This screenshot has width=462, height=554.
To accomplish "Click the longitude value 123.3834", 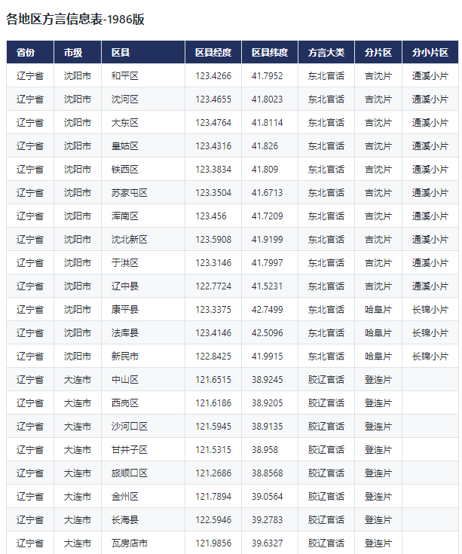I will (x=213, y=170).
